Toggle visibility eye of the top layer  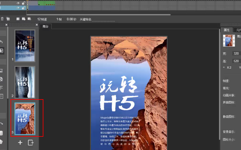(x=18, y=3)
